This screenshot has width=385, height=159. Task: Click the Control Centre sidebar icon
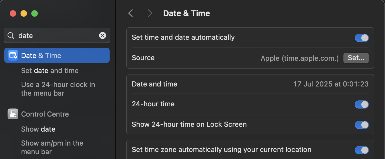coord(13,114)
